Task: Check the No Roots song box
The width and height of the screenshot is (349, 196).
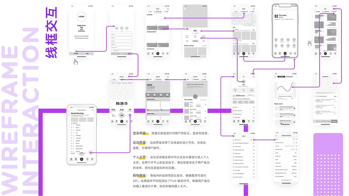Action: pyautogui.click(x=73, y=141)
